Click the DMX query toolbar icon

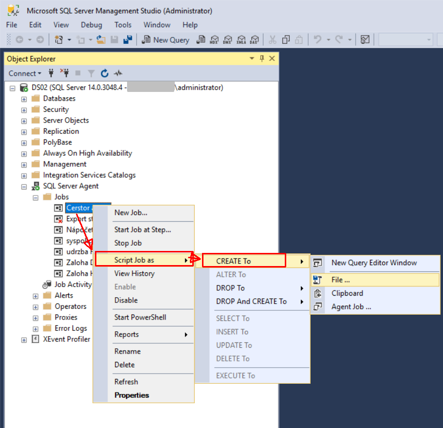[227, 40]
